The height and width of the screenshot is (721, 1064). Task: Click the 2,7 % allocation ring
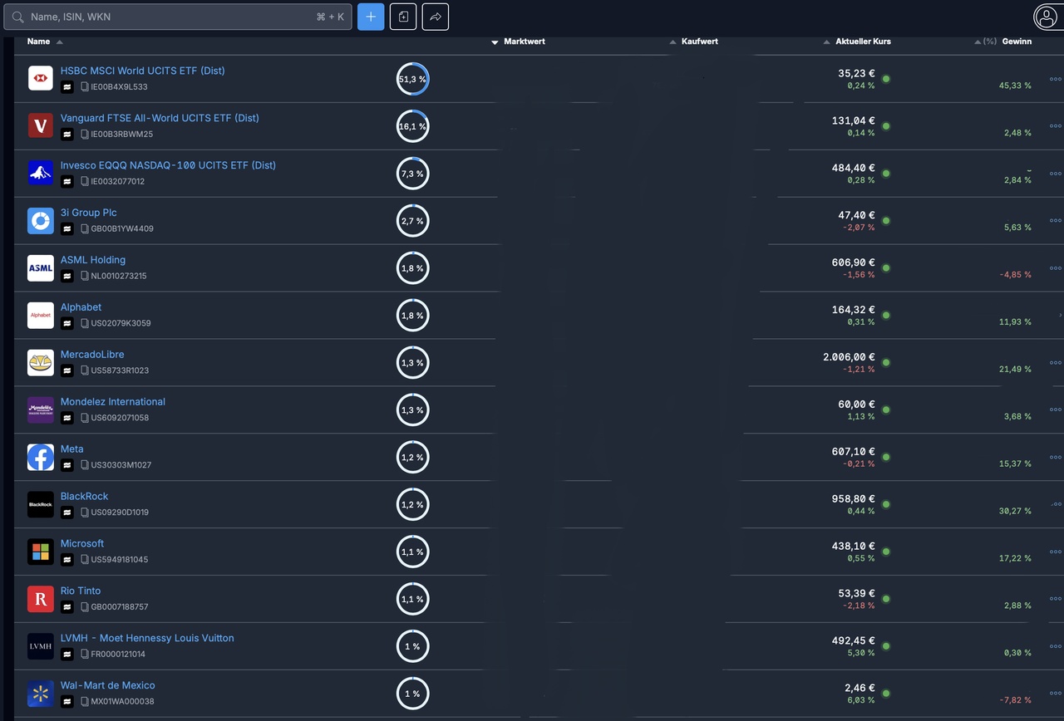412,221
